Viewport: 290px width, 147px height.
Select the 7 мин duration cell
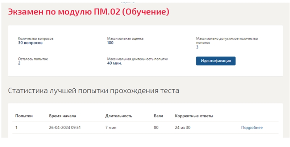pyautogui.click(x=111, y=127)
